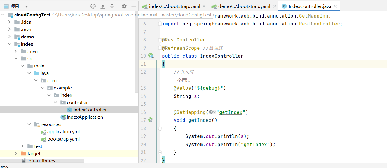387x168 pixels.
Task: Click the demo module folder icon
Action: pos(17,37)
